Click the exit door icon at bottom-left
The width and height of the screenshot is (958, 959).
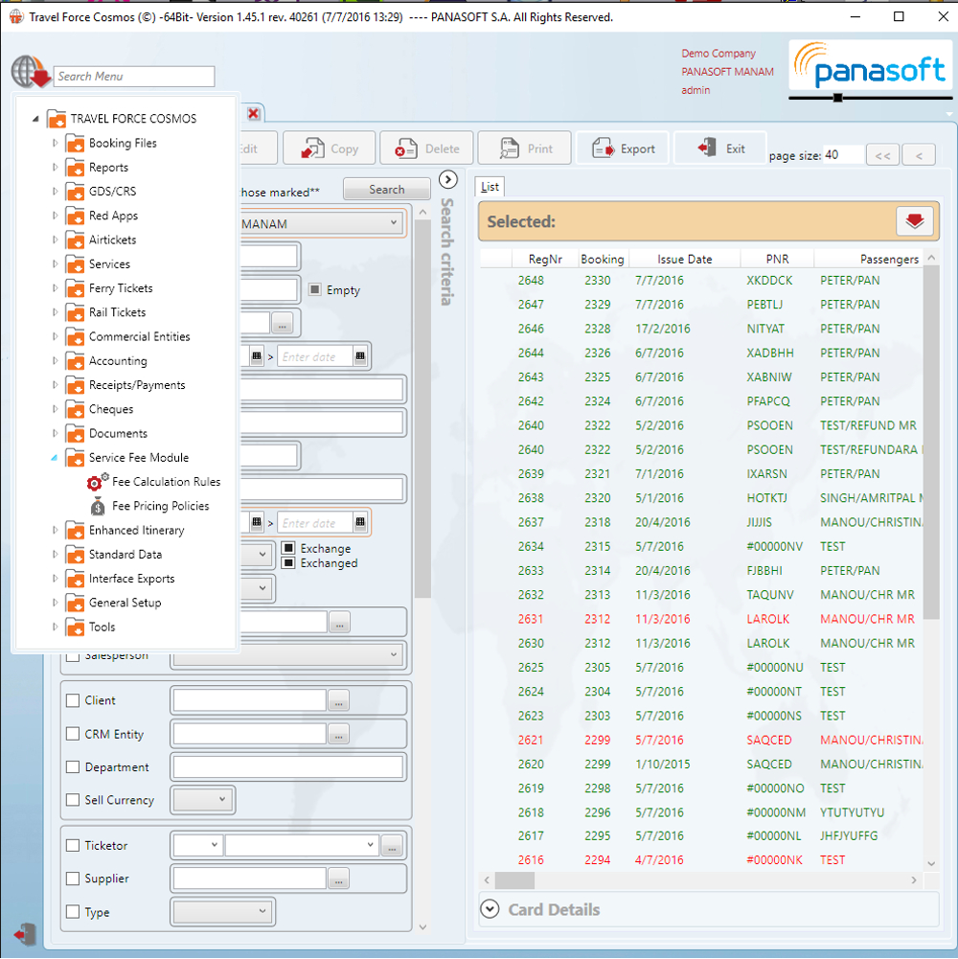(26, 933)
